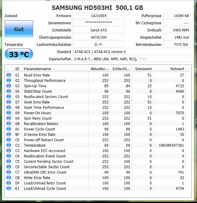197x203 pixels.
Task: Click the status icon for Current Pending Sector Count
Action: click(x=9, y=161)
